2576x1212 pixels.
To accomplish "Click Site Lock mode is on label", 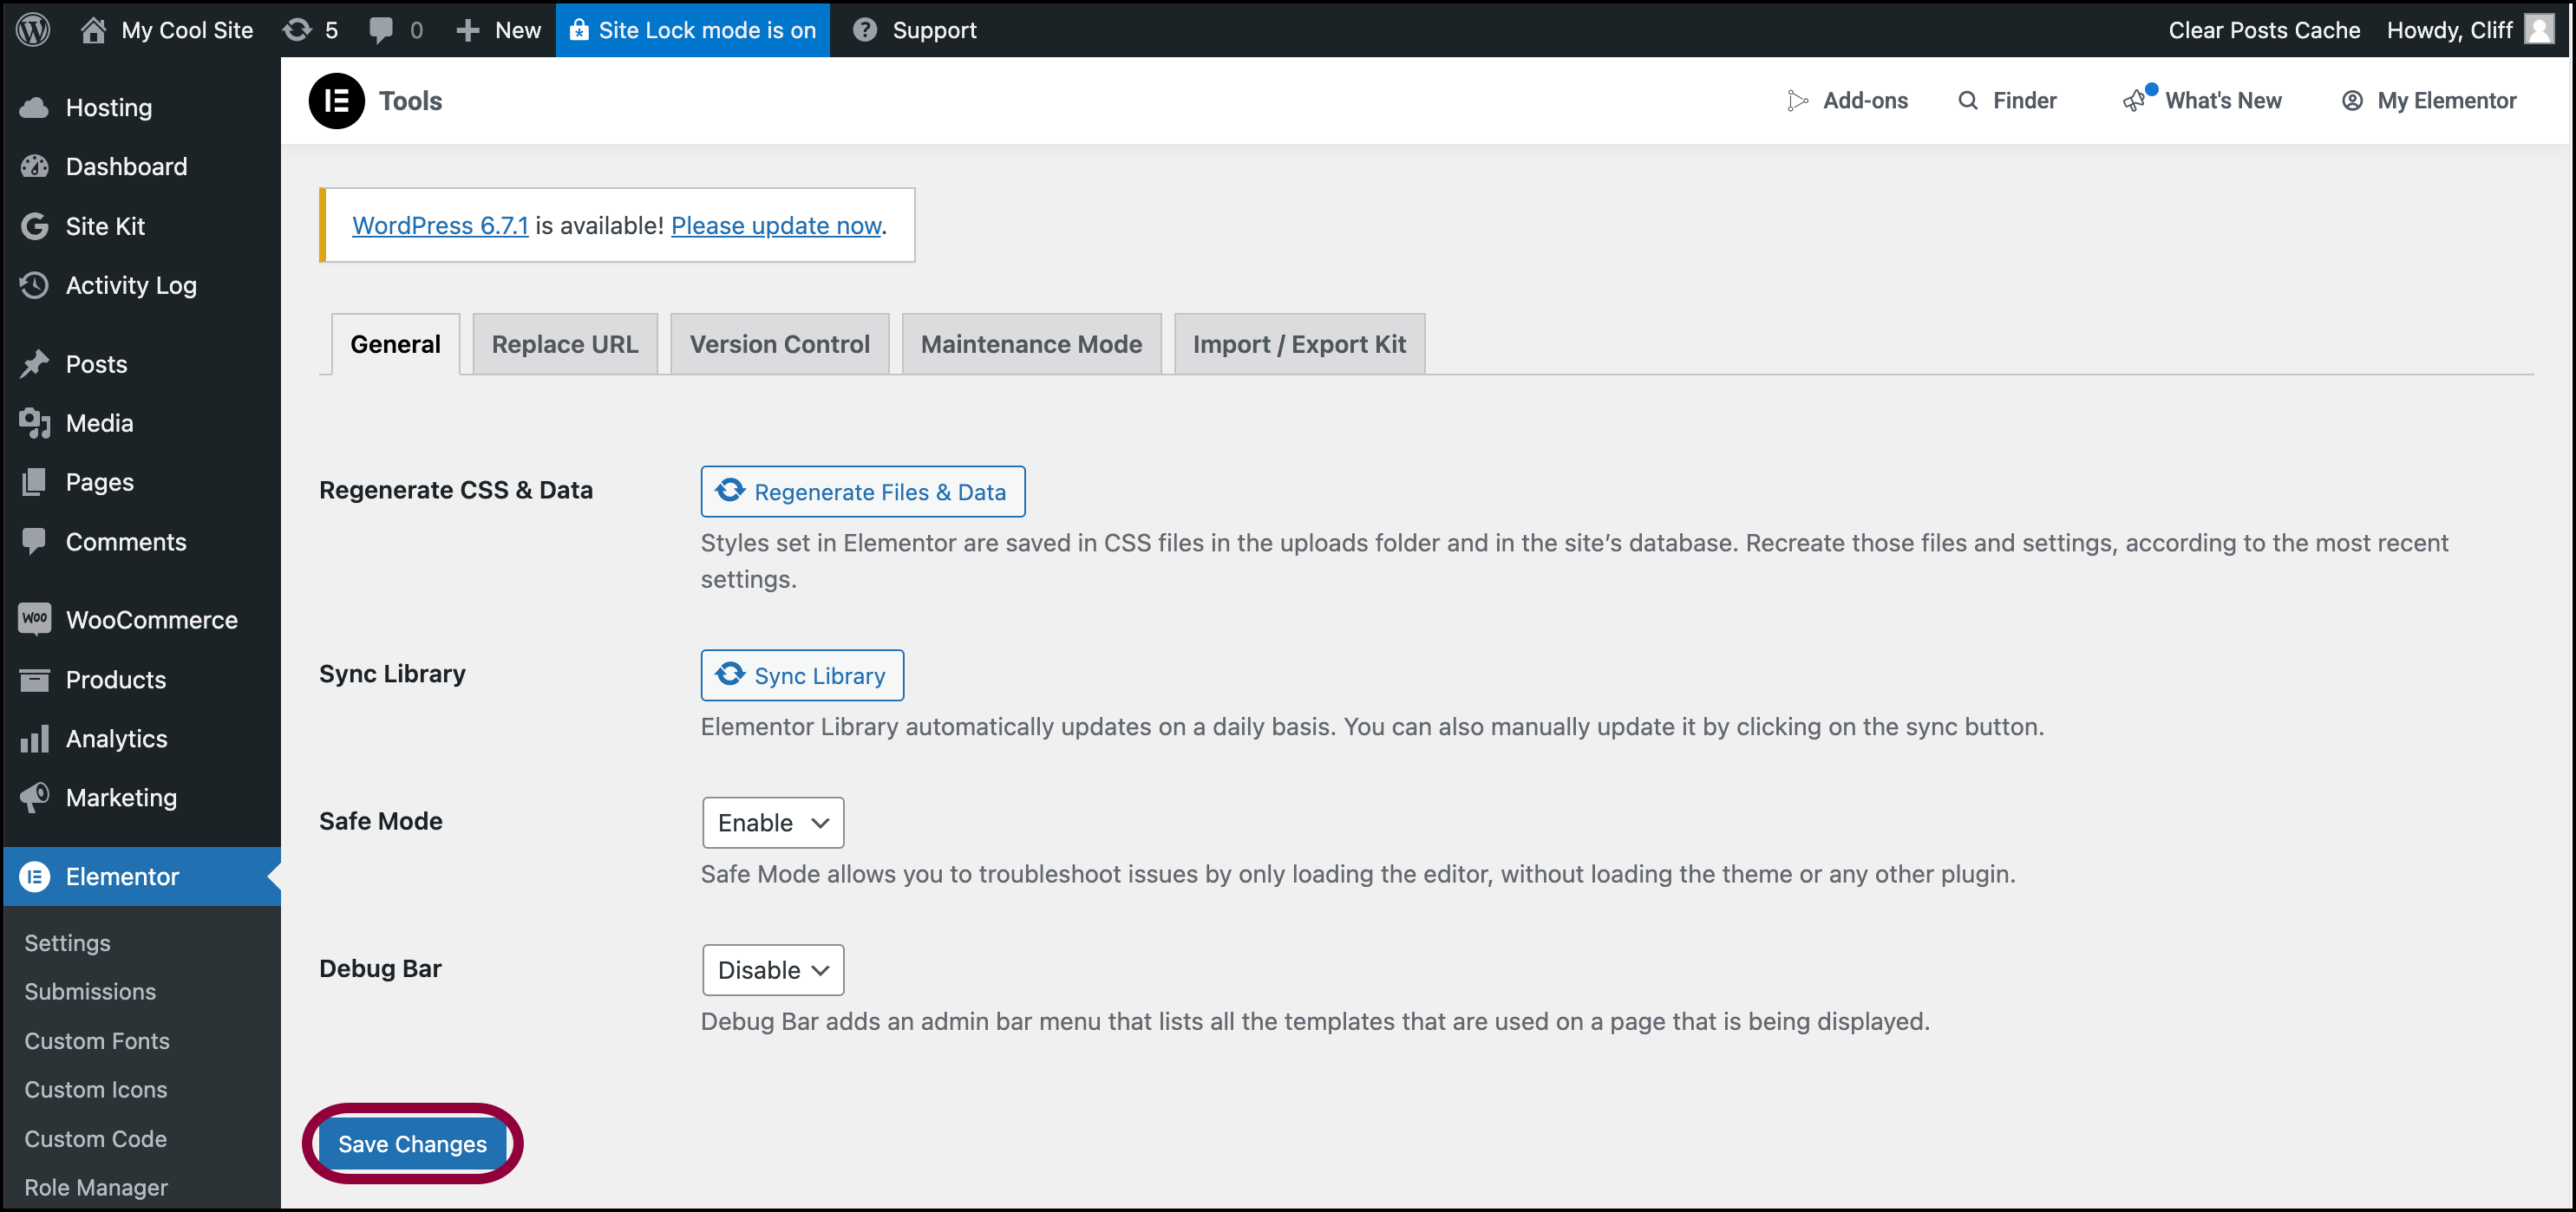I will [707, 30].
